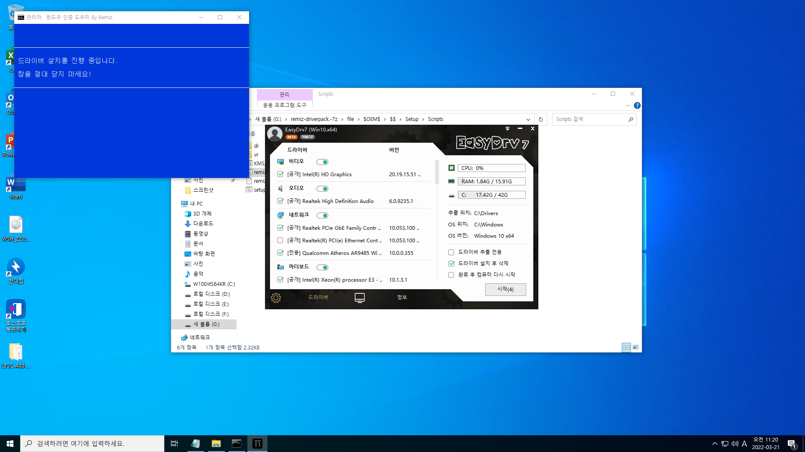The height and width of the screenshot is (452, 805).
Task: Open Explorer help question-mark icon
Action: click(637, 105)
